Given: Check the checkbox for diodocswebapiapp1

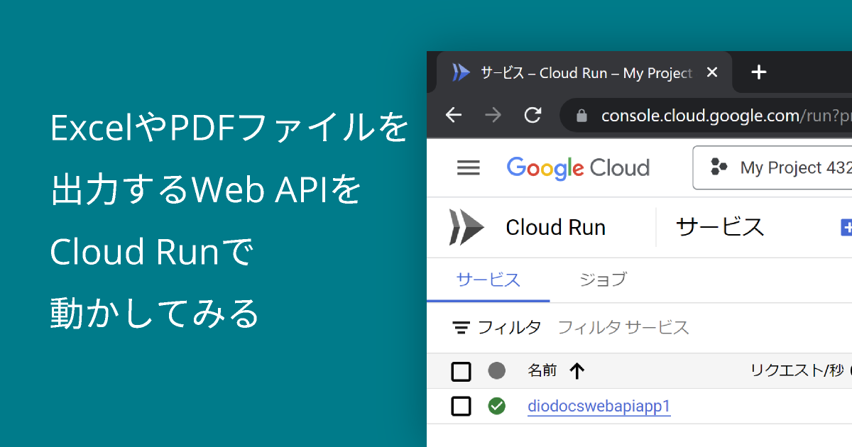Looking at the screenshot, I should [461, 406].
